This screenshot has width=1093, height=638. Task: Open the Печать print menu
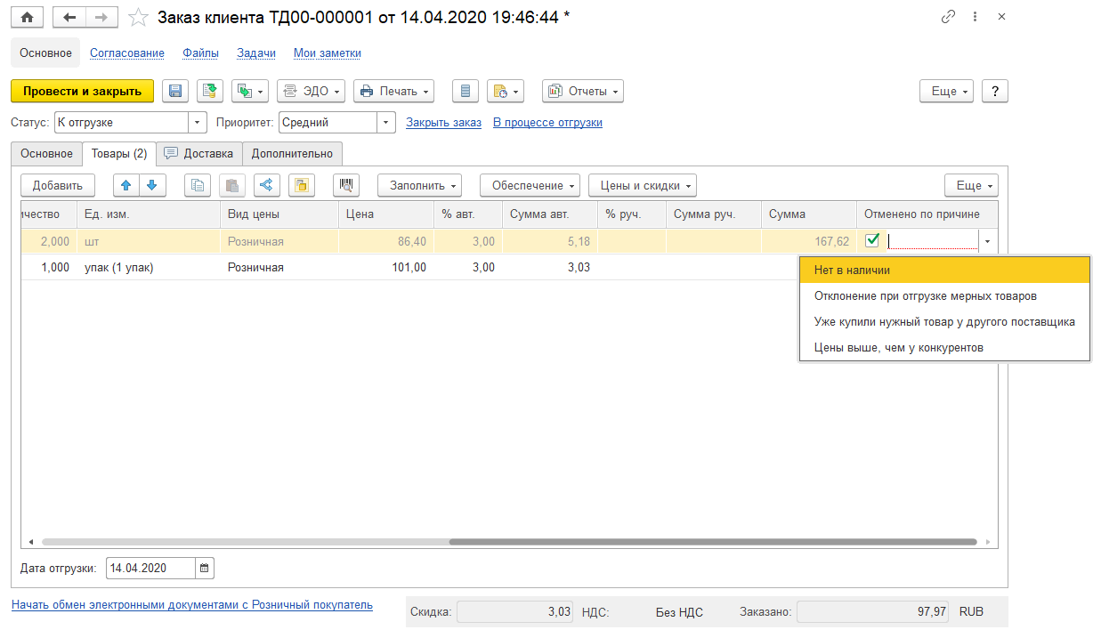tap(393, 91)
